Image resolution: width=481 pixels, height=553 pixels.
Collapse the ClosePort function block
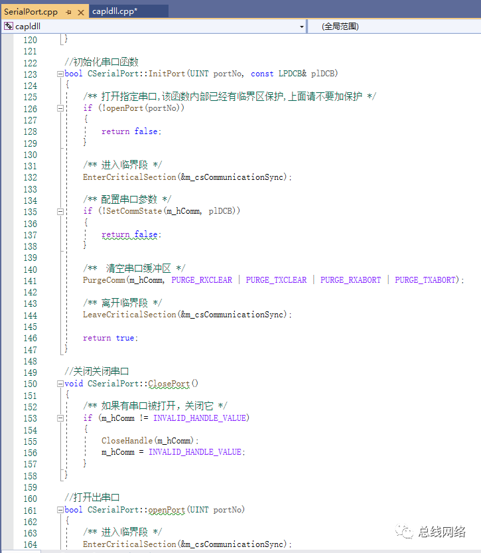[60, 384]
